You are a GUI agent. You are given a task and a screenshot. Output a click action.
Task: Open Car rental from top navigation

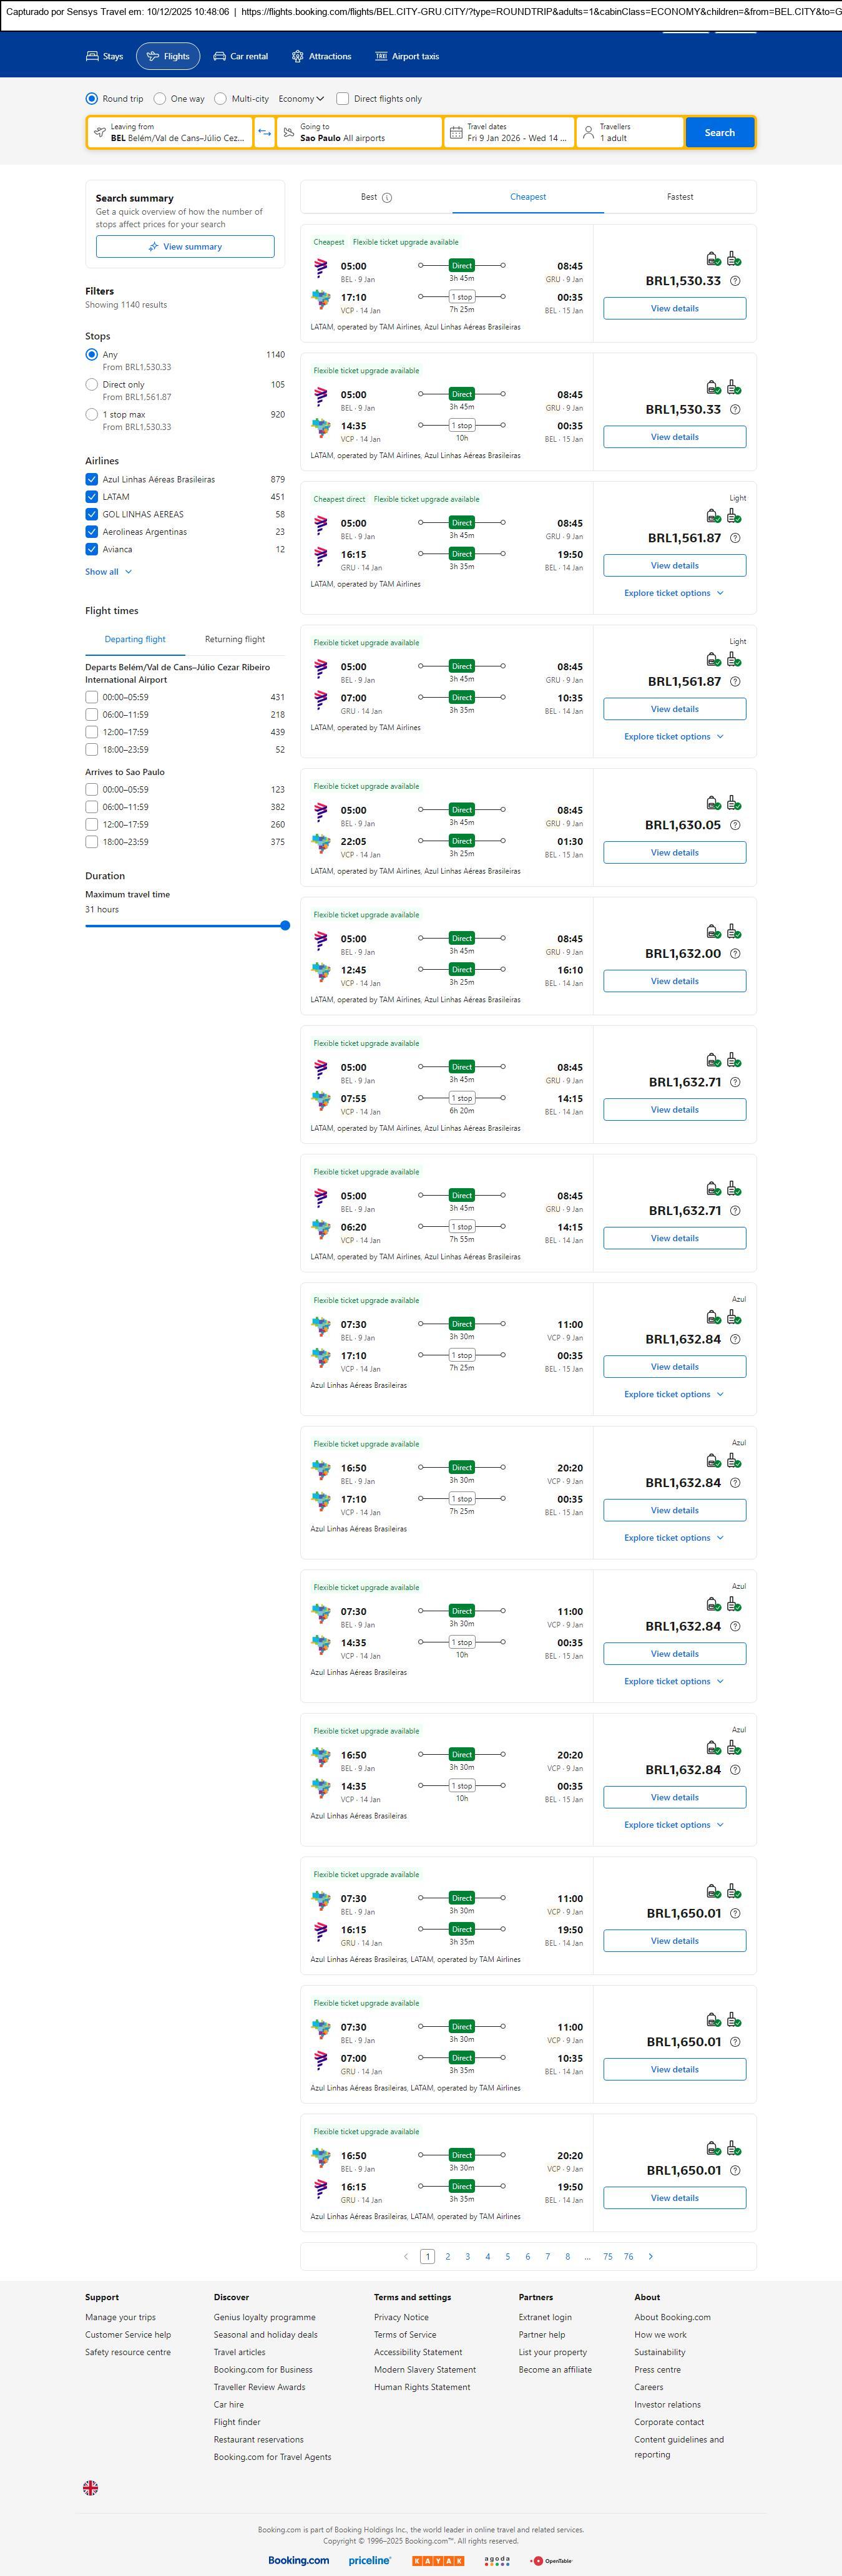pos(240,57)
